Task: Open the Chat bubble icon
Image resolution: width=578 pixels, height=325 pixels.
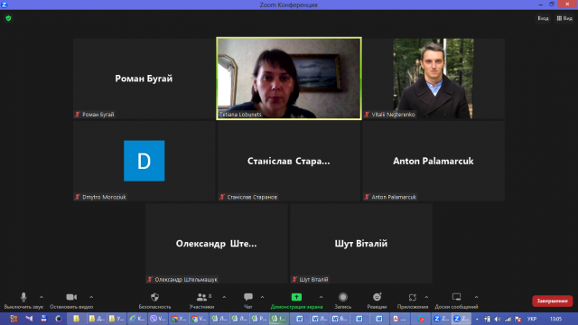Action: pyautogui.click(x=248, y=297)
